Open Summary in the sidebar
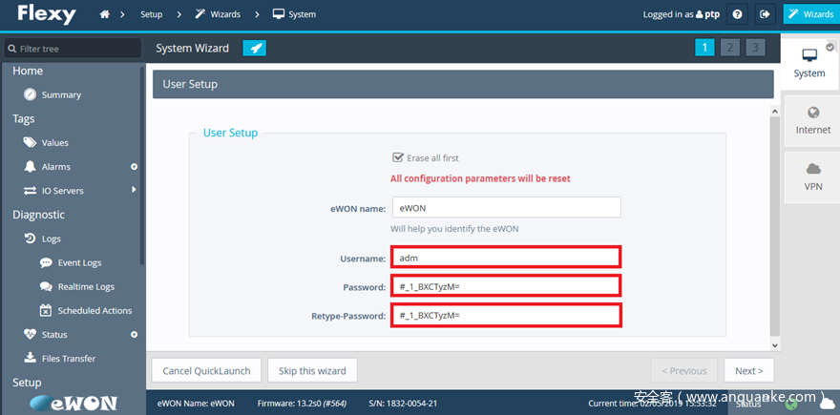The height and width of the screenshot is (415, 840). pyautogui.click(x=61, y=94)
